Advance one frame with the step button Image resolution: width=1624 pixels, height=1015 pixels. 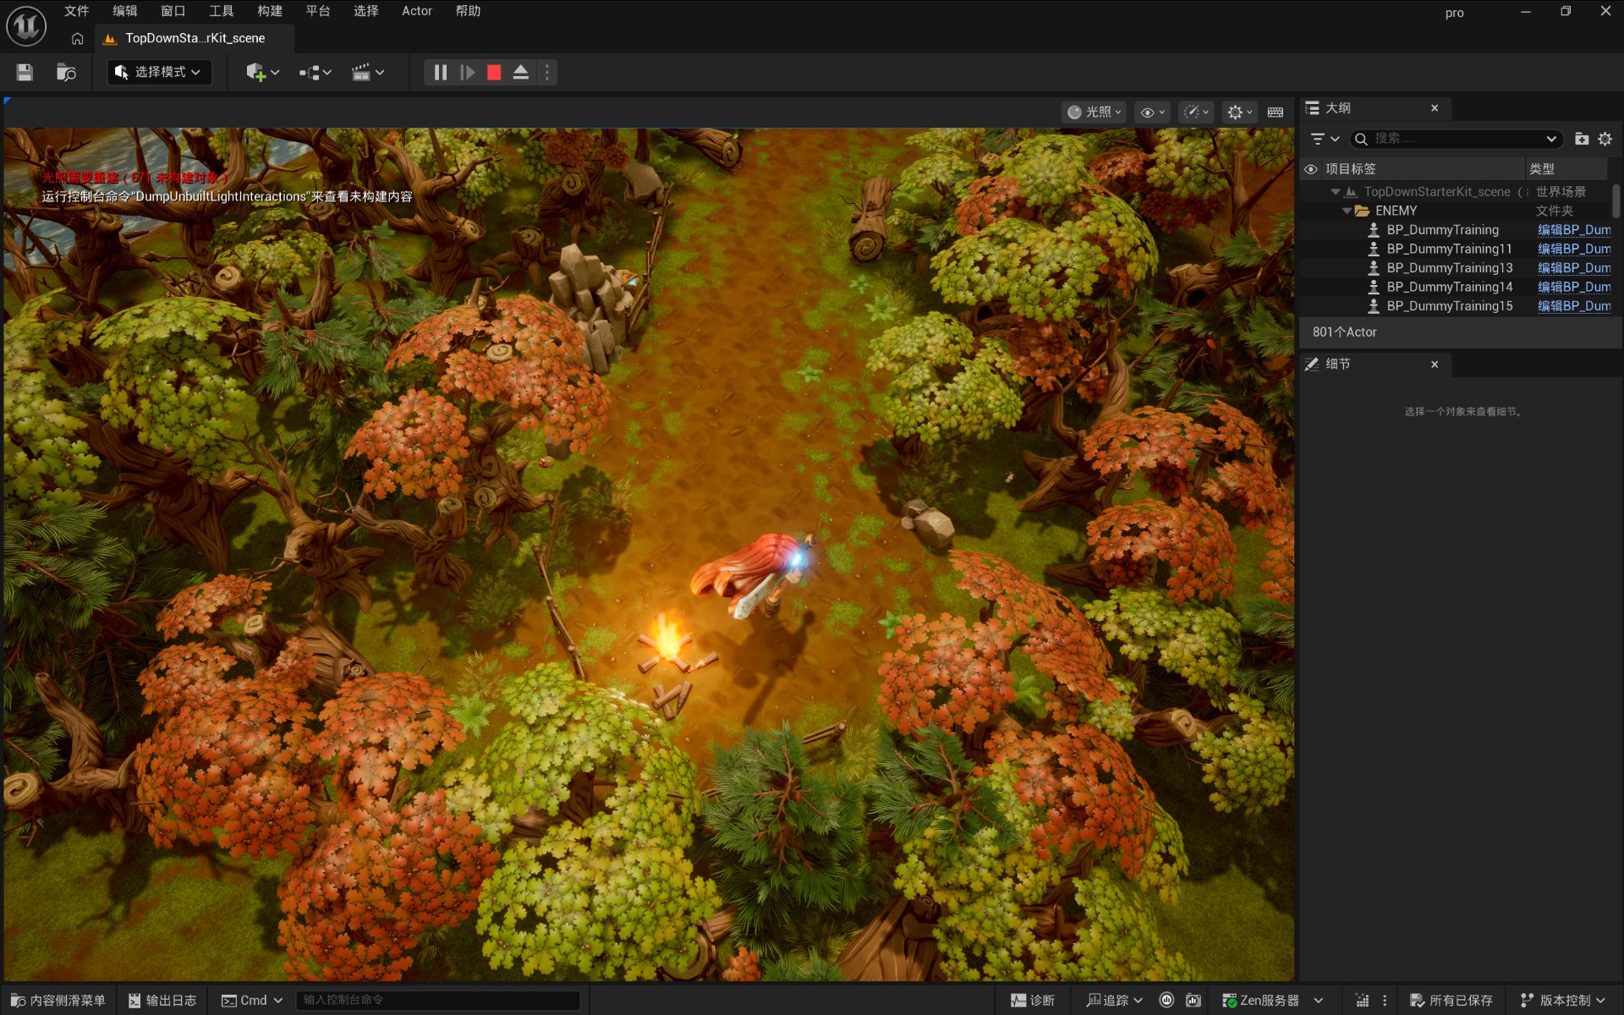coord(467,72)
